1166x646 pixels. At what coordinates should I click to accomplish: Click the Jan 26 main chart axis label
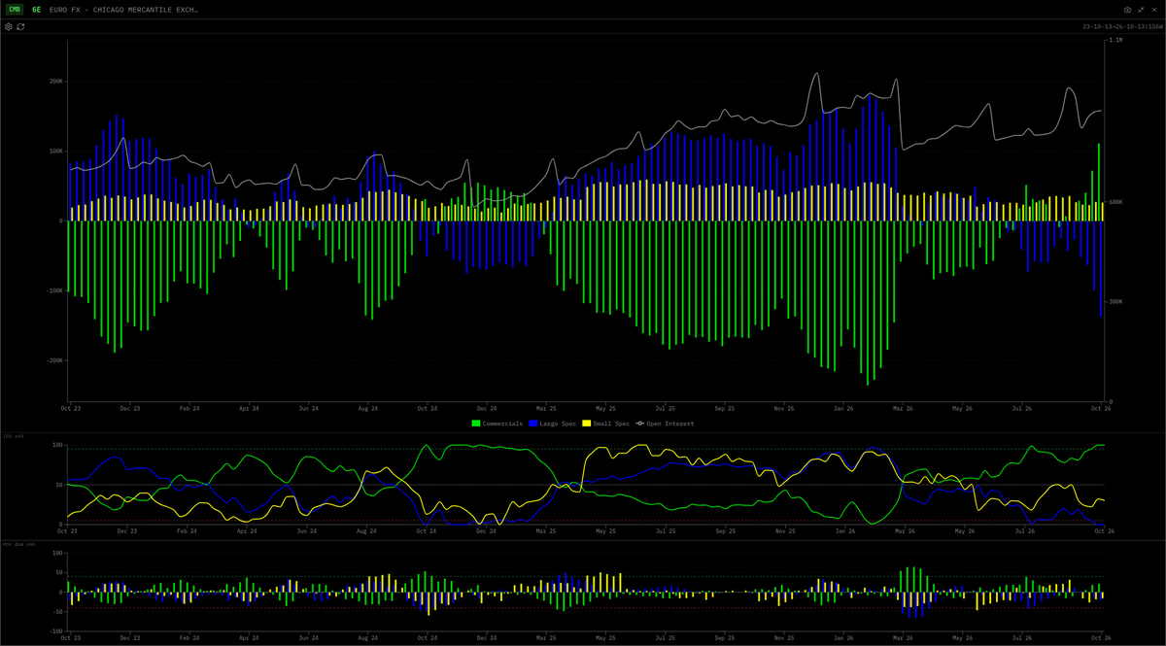844,409
